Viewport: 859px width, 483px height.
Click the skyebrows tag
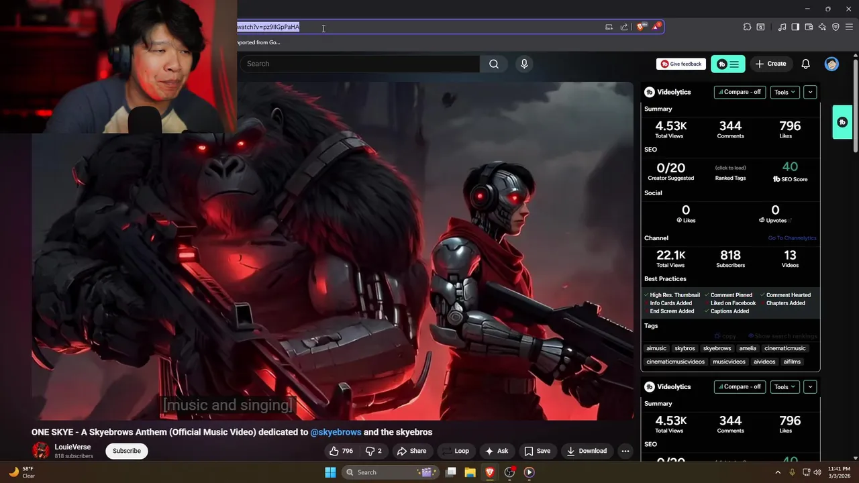coord(717,348)
